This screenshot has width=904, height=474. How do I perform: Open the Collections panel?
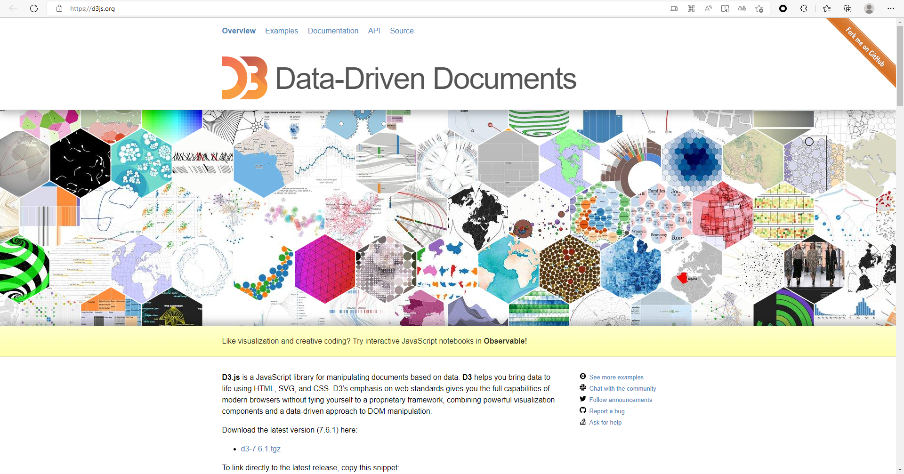click(x=847, y=8)
